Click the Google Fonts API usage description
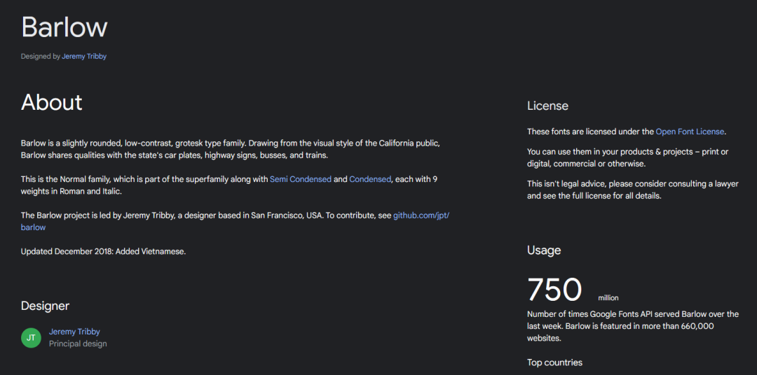 (x=632, y=326)
